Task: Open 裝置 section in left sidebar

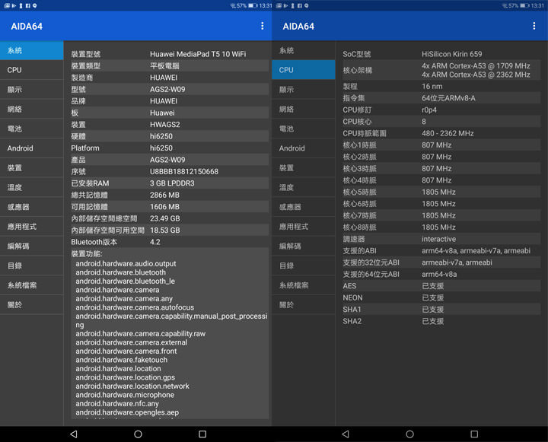Action: [x=32, y=167]
